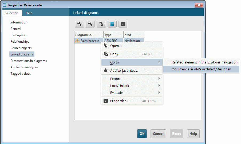Click the assign existing diagram toolbar icon
The height and width of the screenshot is (144, 241).
(90, 24)
